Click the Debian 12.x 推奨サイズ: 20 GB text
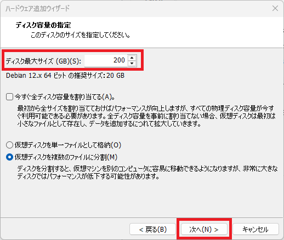Screen dimensions: 284x240 click(x=65, y=76)
